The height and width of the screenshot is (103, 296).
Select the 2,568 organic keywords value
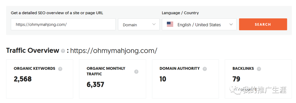coord(23,79)
